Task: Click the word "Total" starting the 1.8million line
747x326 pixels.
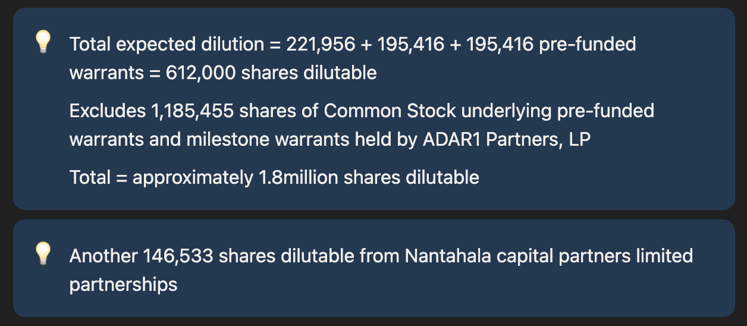Action: pyautogui.click(x=90, y=177)
